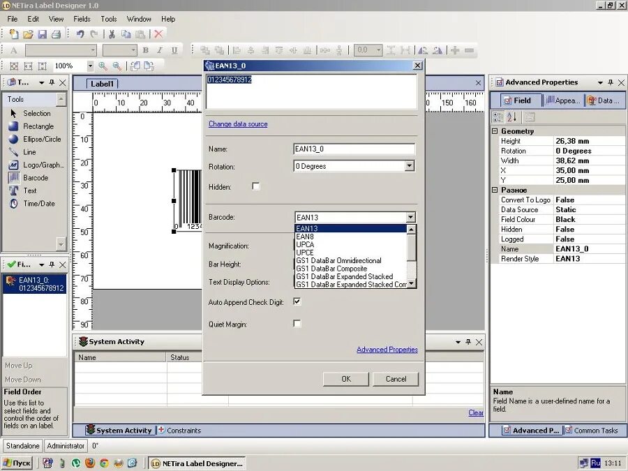Choose UPCA from barcode list
The width and height of the screenshot is (628, 471).
pos(351,245)
